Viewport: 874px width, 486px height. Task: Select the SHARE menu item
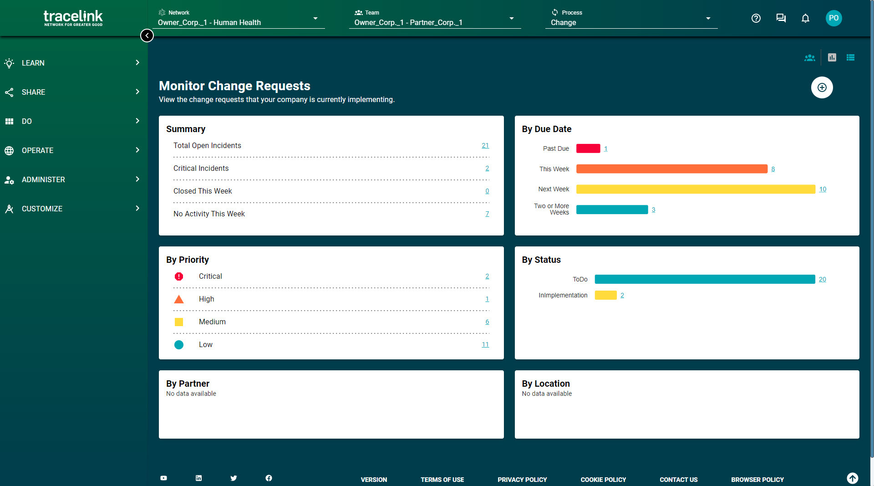(73, 92)
